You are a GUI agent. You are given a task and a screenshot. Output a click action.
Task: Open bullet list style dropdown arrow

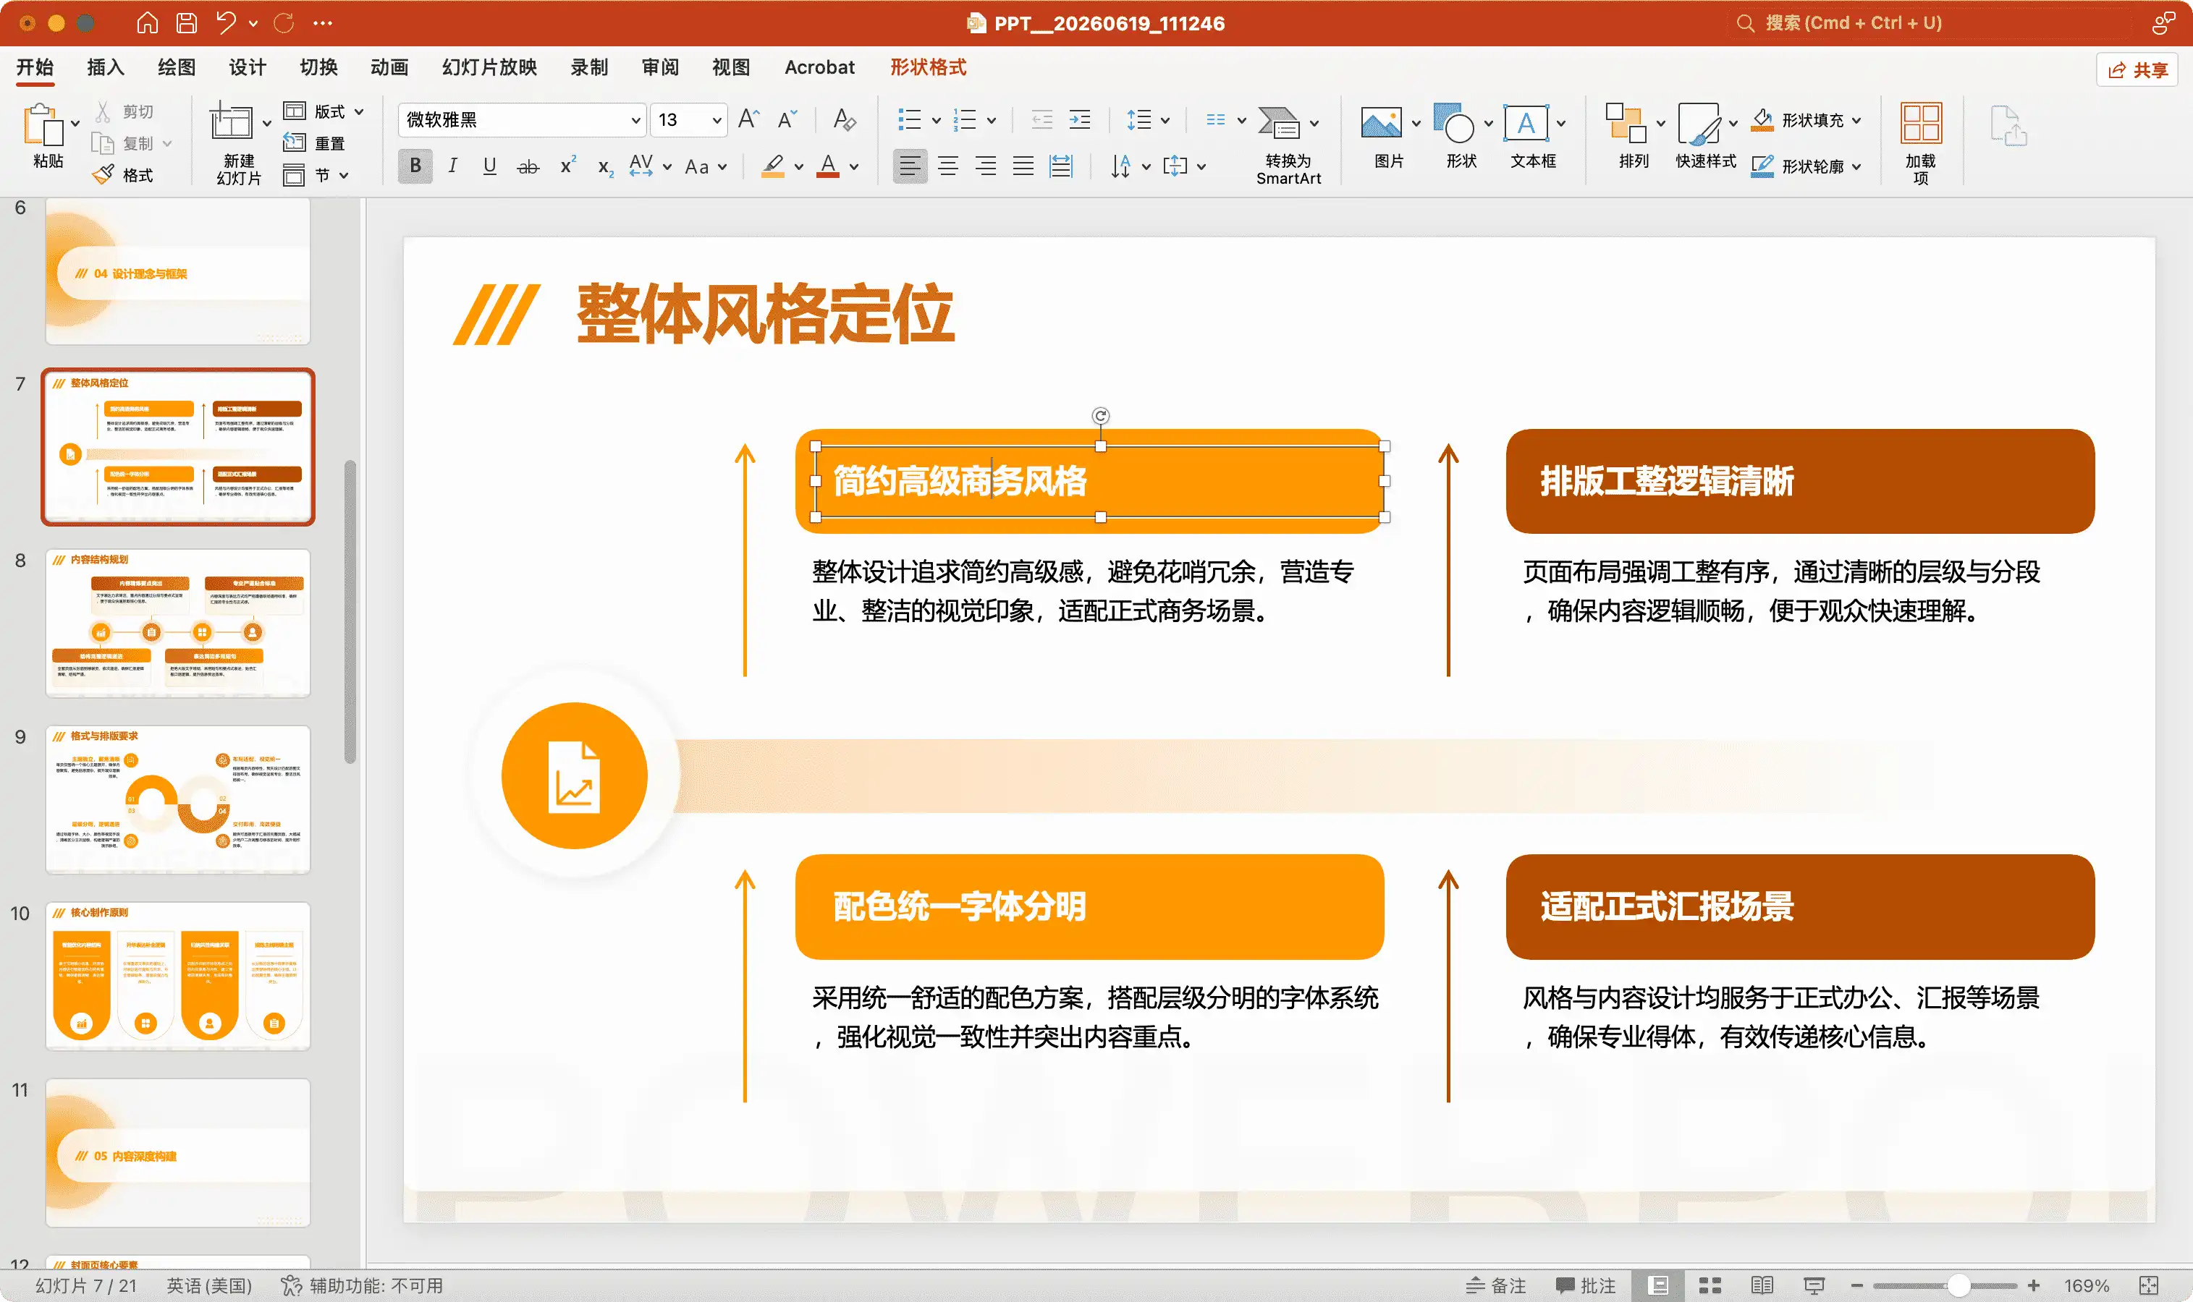(x=936, y=121)
